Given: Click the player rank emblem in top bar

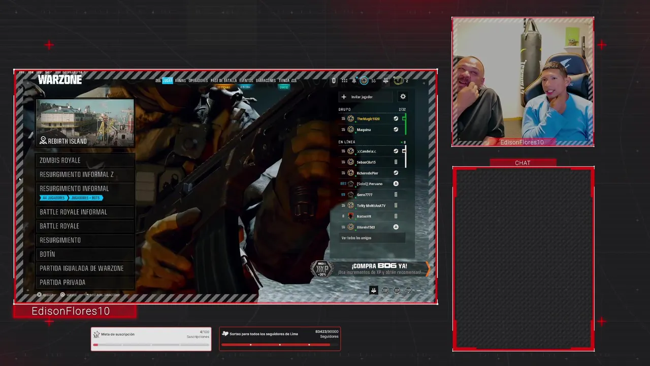Looking at the screenshot, I should (364, 80).
